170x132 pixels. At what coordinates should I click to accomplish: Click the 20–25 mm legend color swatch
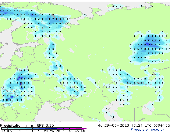coord(48,128)
